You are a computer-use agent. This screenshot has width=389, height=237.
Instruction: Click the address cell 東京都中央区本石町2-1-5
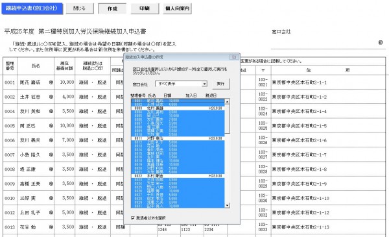pyautogui.click(x=299, y=126)
